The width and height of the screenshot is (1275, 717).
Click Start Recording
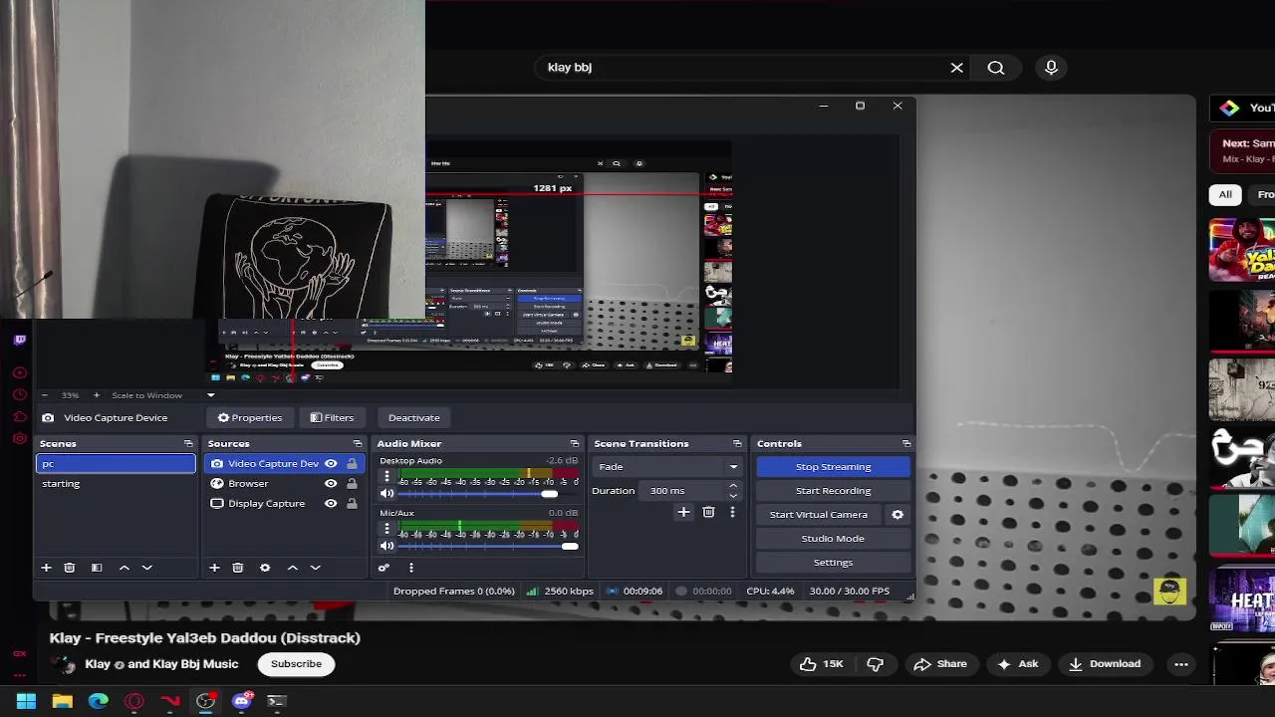(834, 491)
